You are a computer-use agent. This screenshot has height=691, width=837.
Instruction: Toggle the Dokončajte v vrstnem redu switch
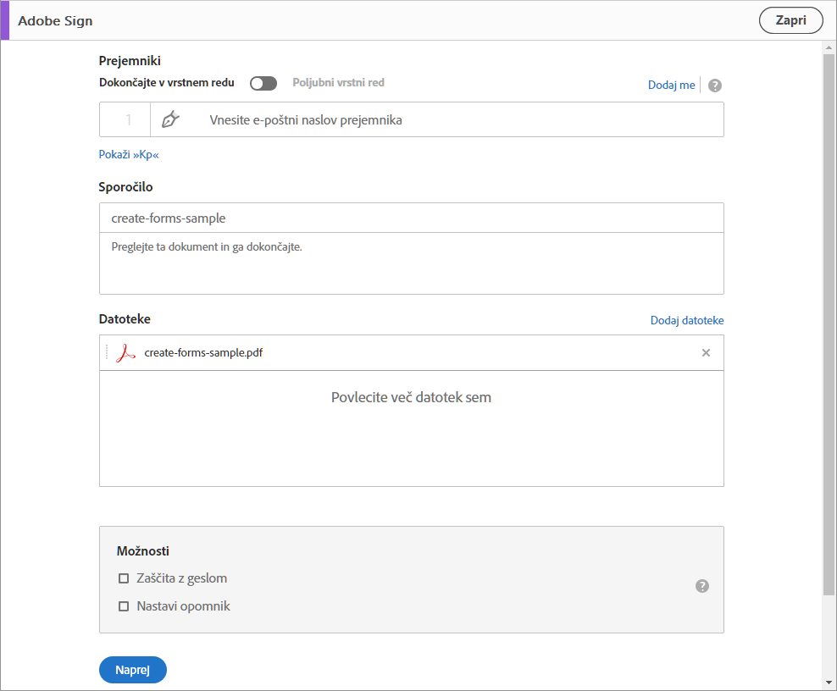(x=263, y=83)
